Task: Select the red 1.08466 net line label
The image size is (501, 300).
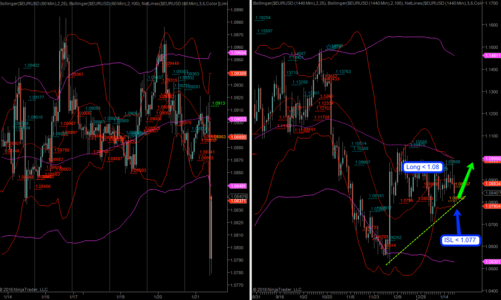Action: click(43, 186)
